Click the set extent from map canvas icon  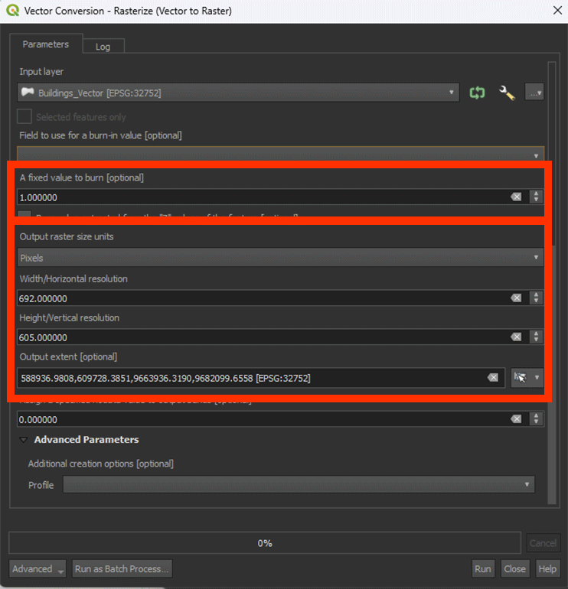[521, 378]
